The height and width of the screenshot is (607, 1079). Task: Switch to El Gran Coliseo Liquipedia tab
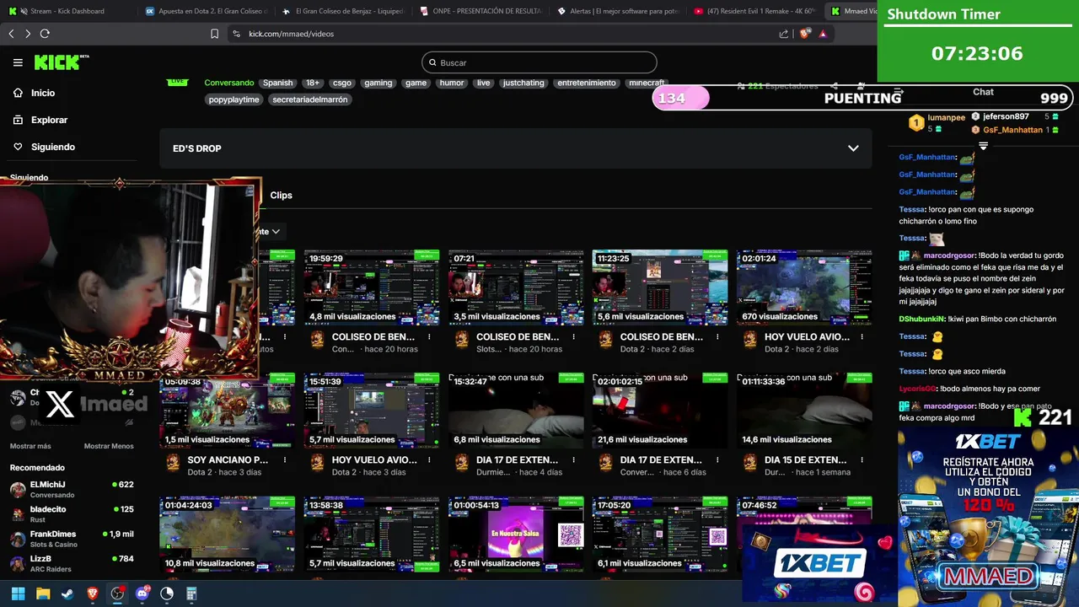344,11
